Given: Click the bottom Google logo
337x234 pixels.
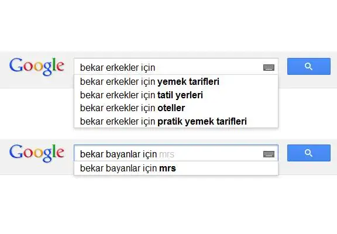Looking at the screenshot, I should point(37,153).
